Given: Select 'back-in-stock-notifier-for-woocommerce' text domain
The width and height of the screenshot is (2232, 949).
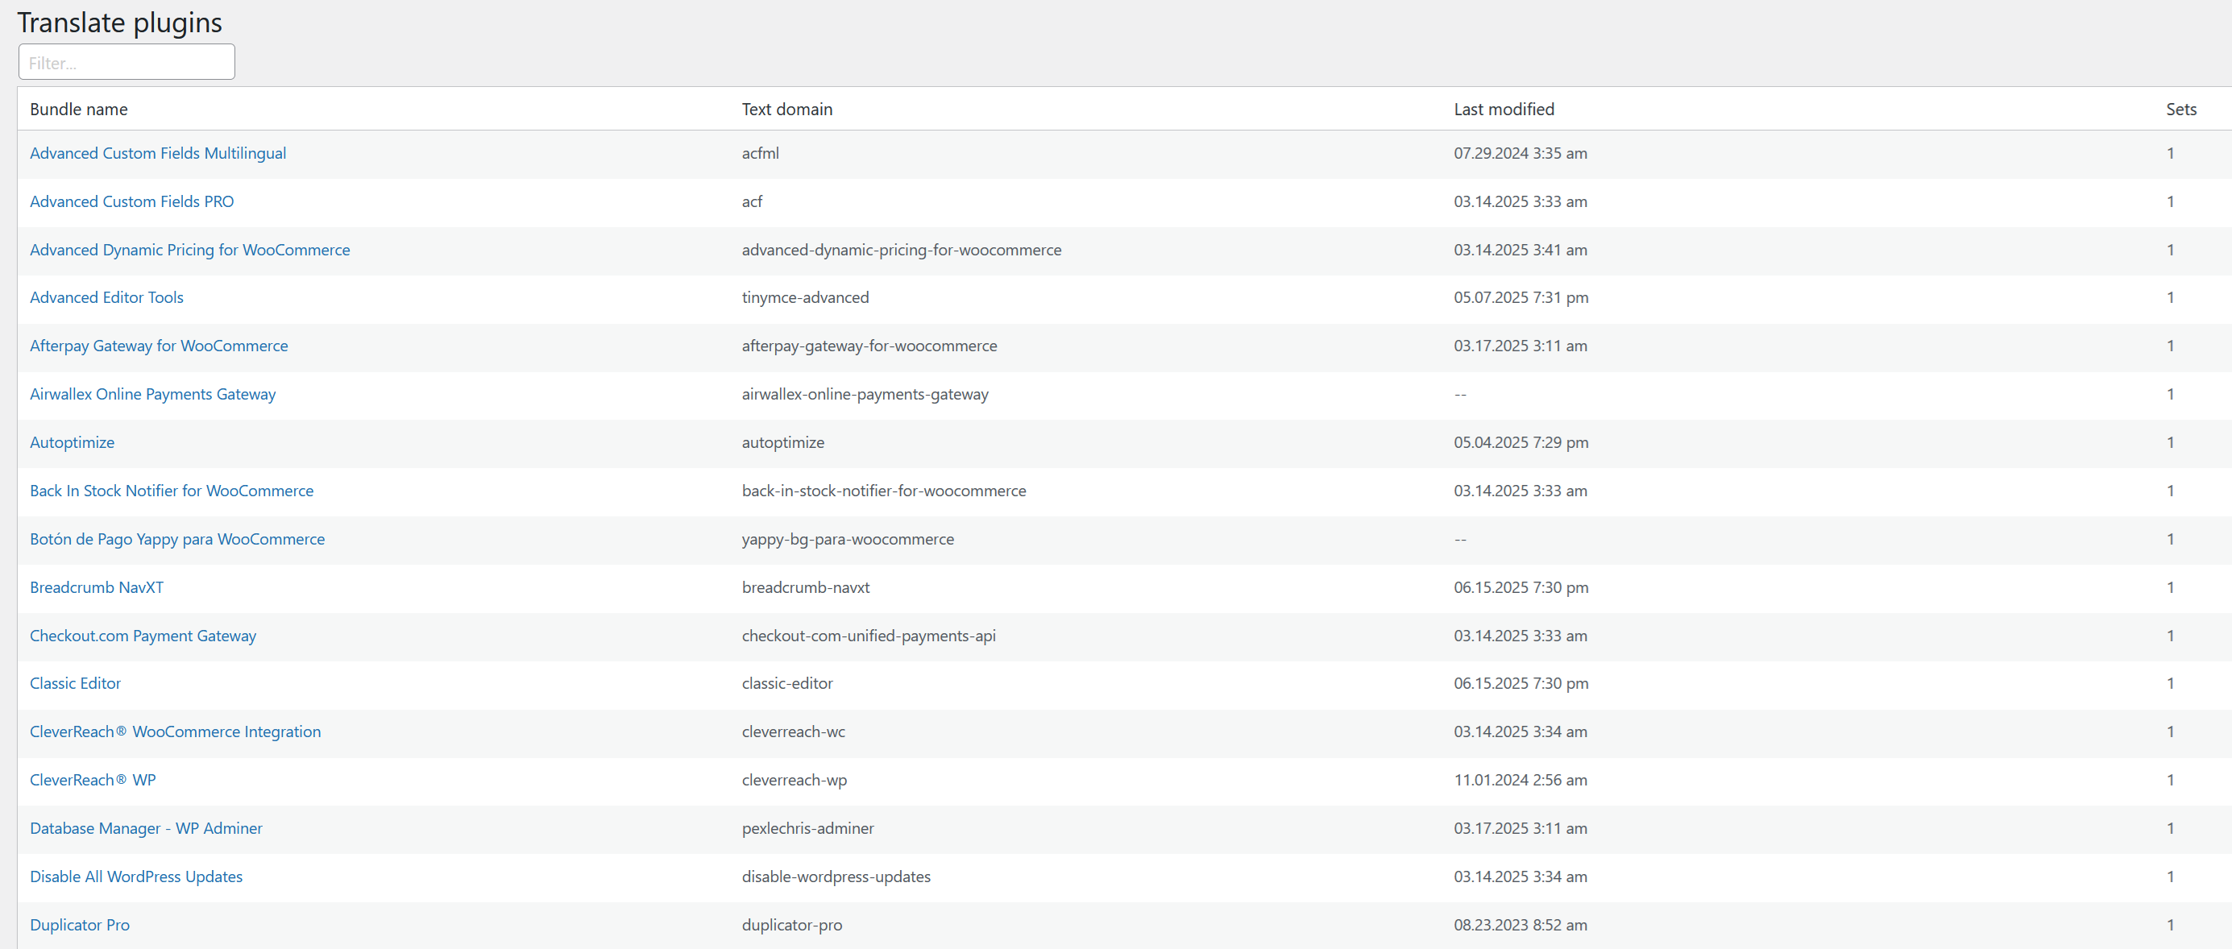Looking at the screenshot, I should (x=884, y=491).
